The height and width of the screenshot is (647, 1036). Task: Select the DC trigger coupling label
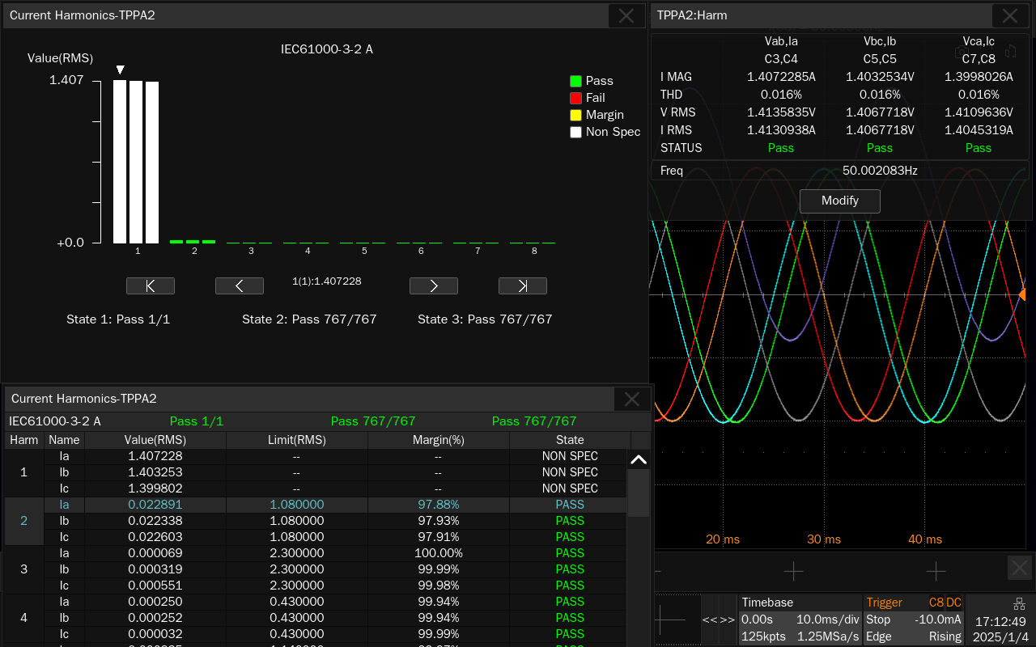click(x=954, y=603)
